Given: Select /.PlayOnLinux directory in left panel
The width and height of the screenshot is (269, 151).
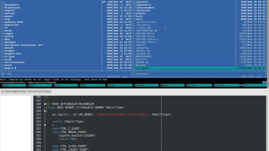Looking at the screenshot, I should pyautogui.click(x=11, y=8).
